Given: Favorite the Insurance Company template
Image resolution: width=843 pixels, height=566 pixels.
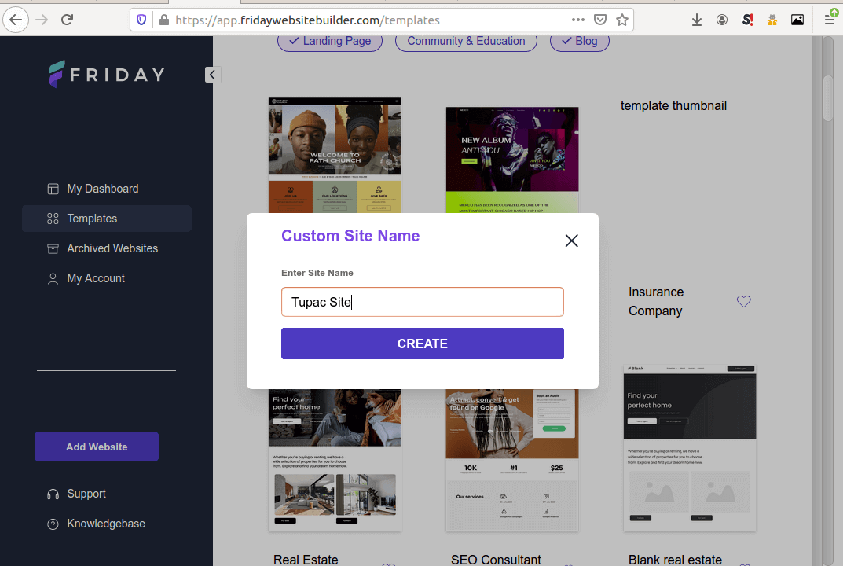Looking at the screenshot, I should point(743,301).
